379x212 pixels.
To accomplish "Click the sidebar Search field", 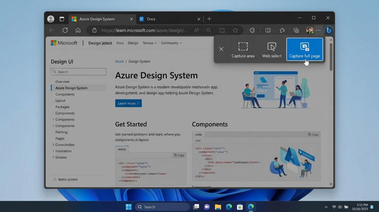I will pos(78,72).
